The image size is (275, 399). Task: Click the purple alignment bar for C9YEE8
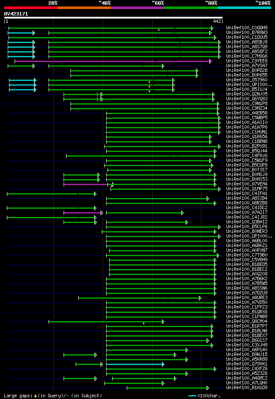[x=113, y=61]
